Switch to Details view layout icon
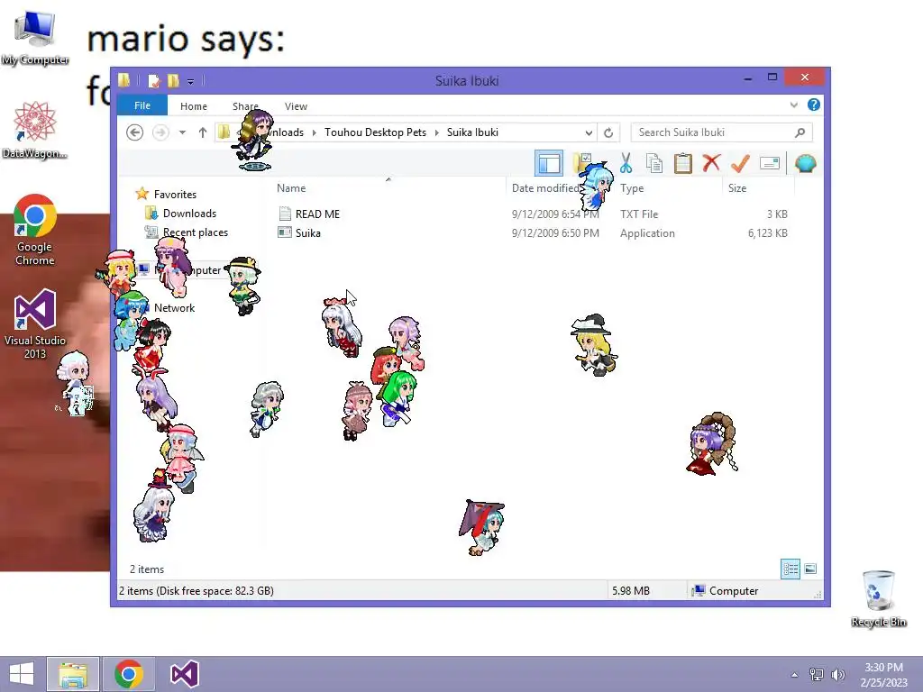Viewport: 923px width, 692px height. 790,569
